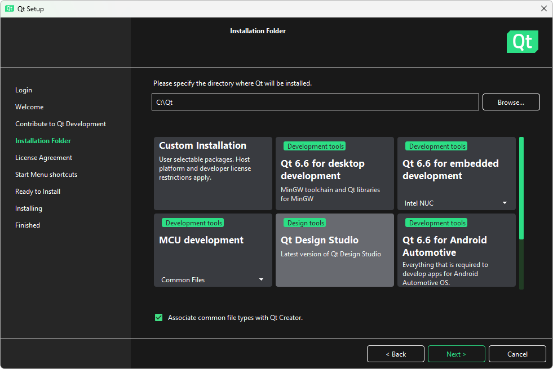Select the Qt Design Studio card

point(335,250)
